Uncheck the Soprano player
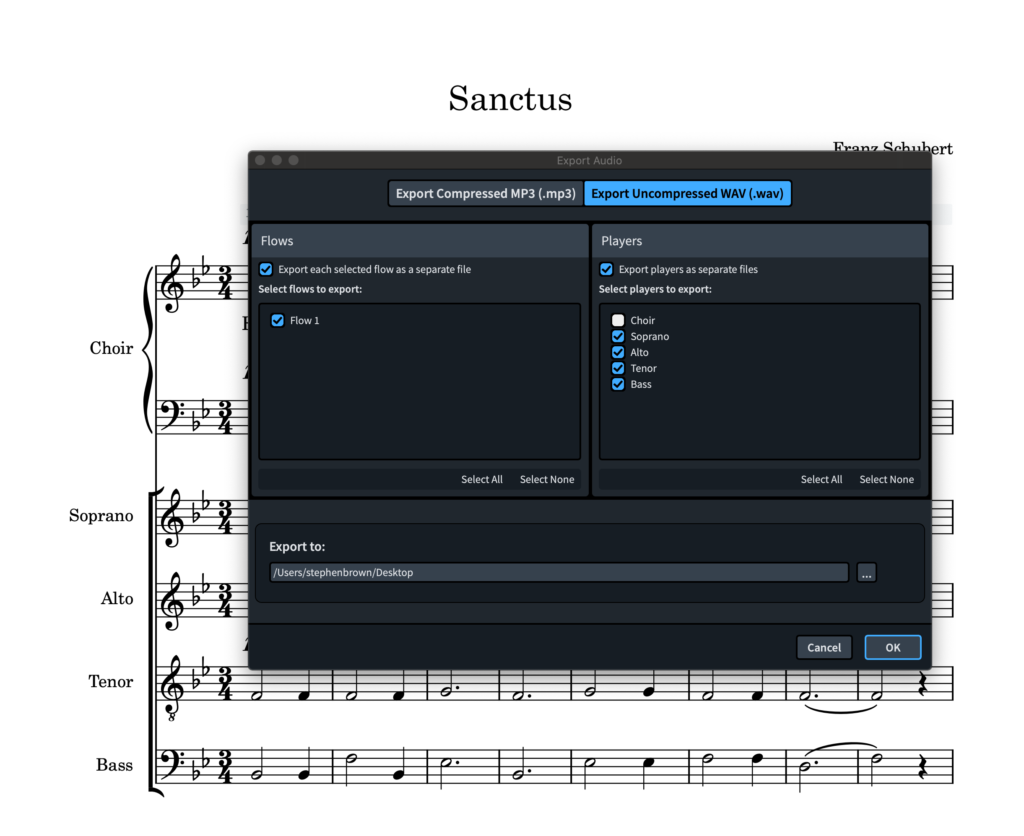Image resolution: width=1024 pixels, height=836 pixels. click(618, 336)
